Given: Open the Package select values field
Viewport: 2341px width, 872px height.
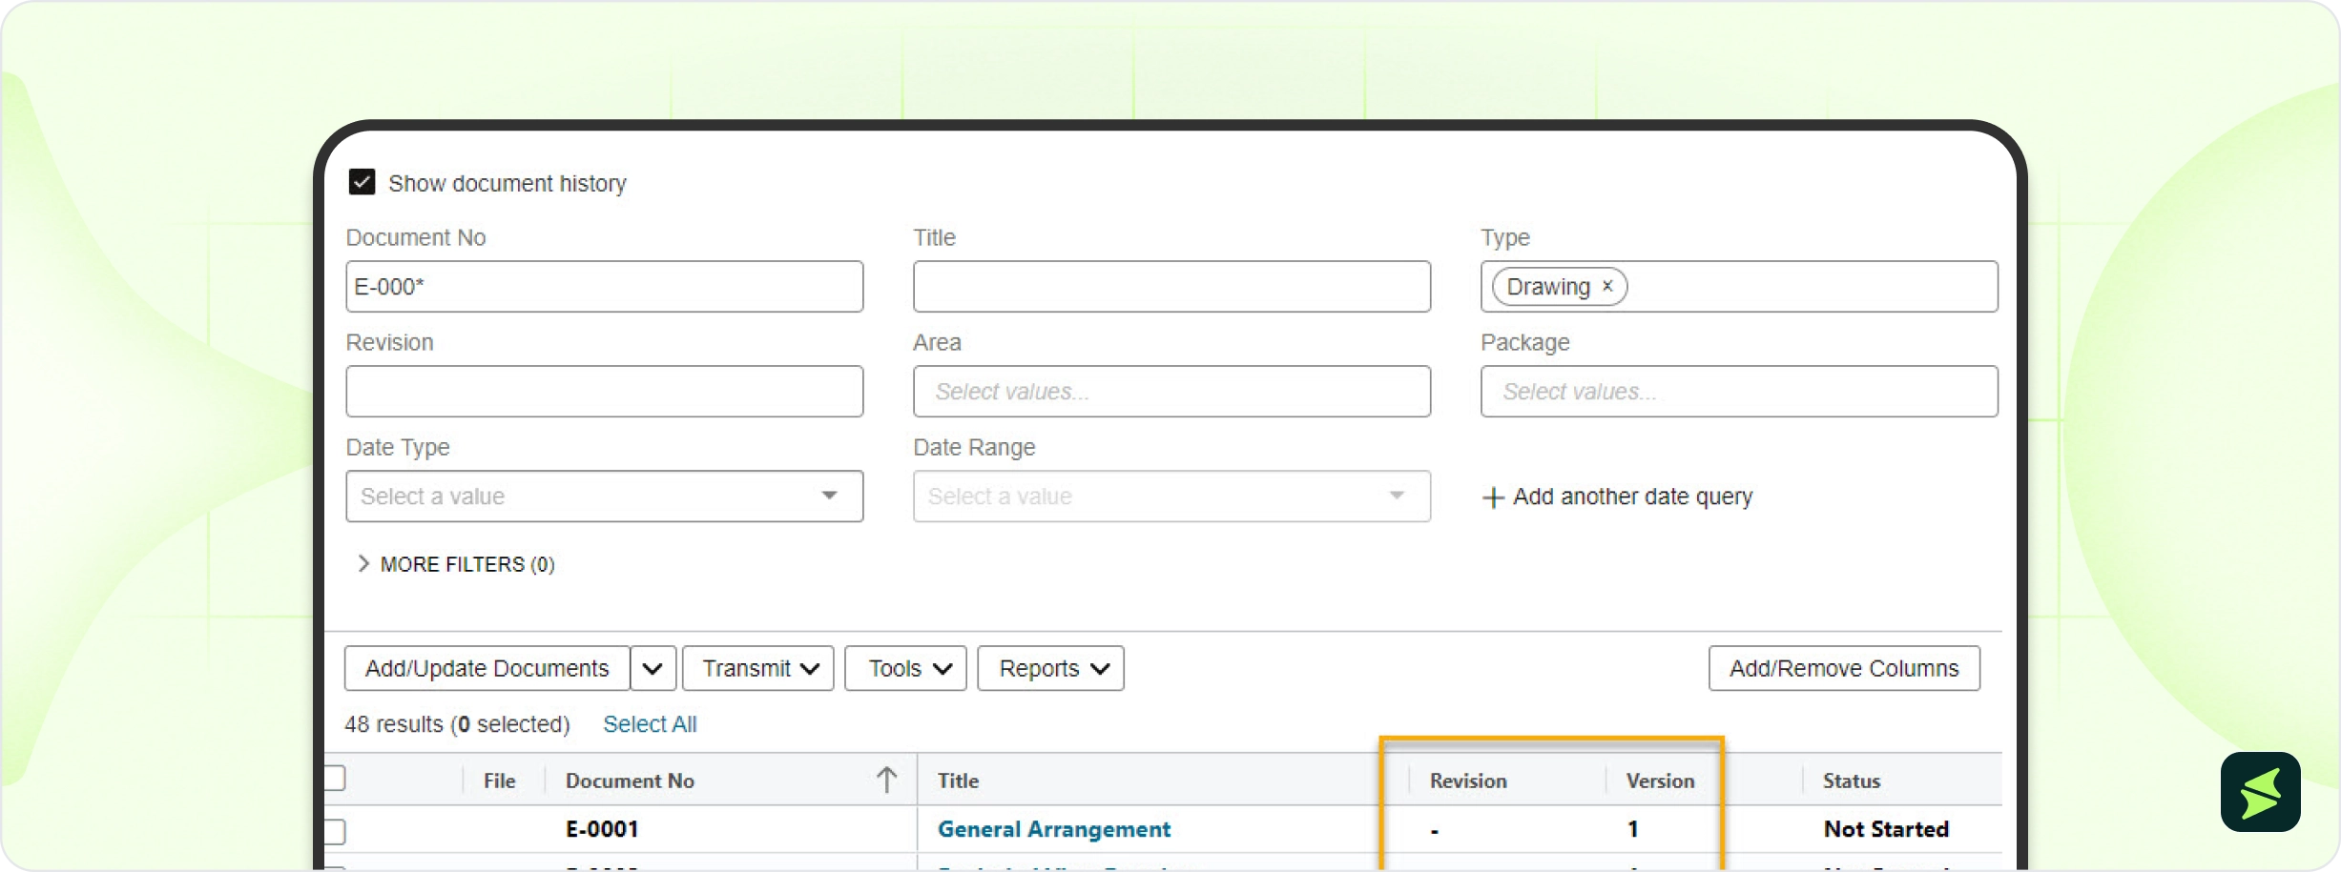Looking at the screenshot, I should coord(1739,392).
